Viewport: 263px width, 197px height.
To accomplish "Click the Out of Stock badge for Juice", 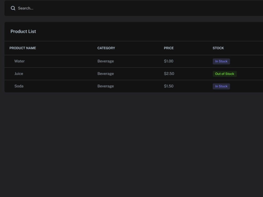I will (x=225, y=74).
